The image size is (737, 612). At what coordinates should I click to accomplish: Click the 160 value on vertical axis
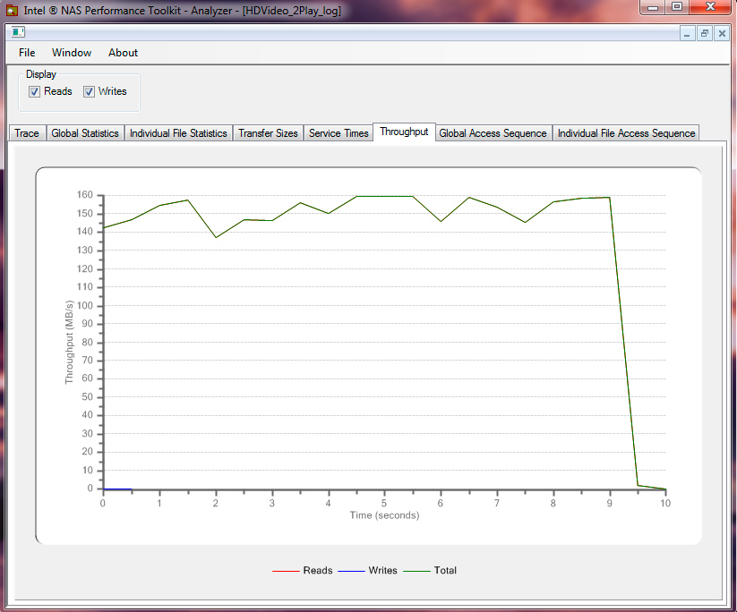point(85,194)
